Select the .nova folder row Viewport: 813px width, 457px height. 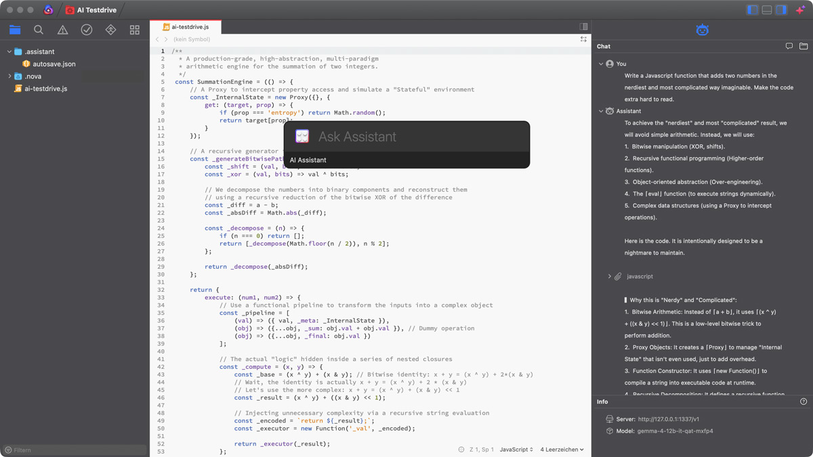pos(75,77)
